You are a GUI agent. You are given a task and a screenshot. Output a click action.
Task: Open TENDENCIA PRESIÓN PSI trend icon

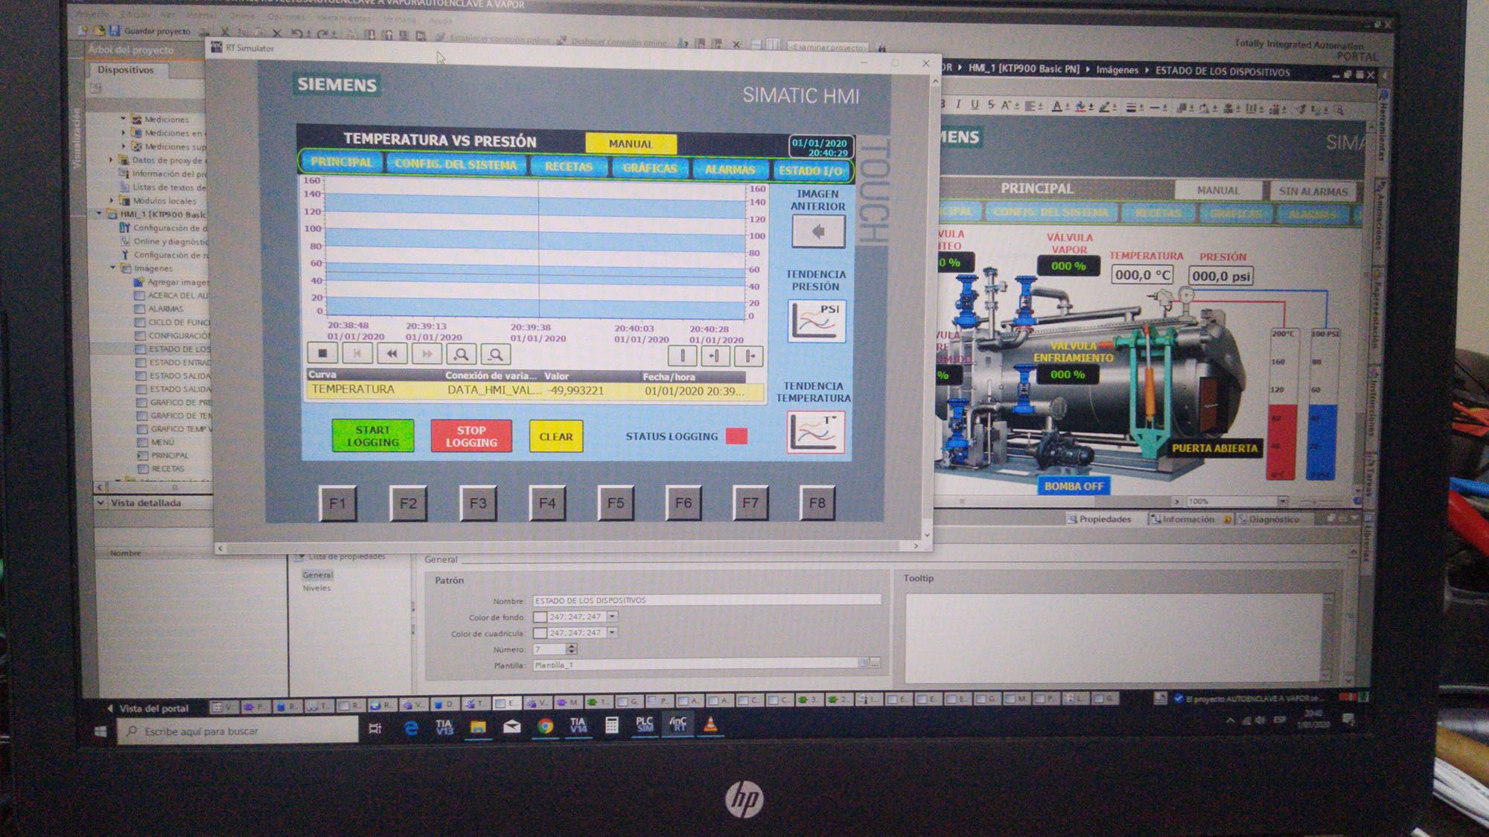(x=817, y=321)
